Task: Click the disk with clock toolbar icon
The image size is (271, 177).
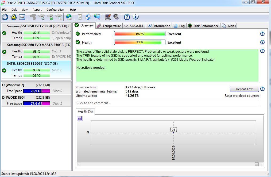Action: click(41, 17)
